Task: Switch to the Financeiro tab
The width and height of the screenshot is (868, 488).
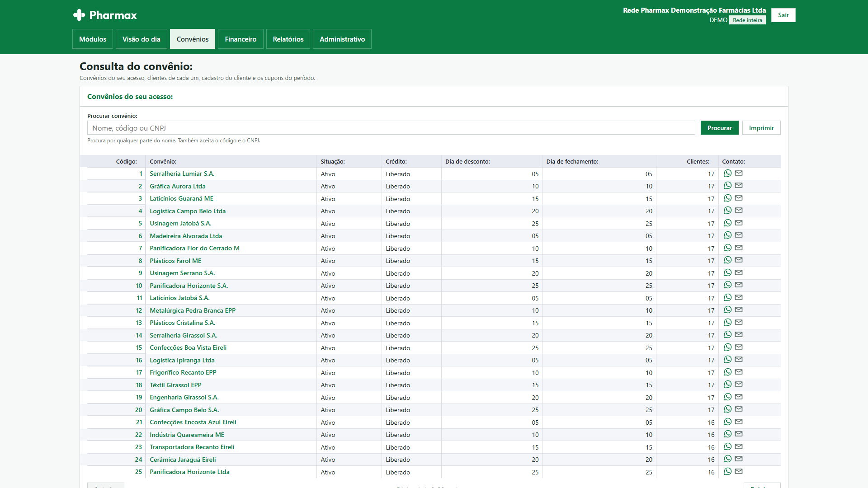Action: 241,39
